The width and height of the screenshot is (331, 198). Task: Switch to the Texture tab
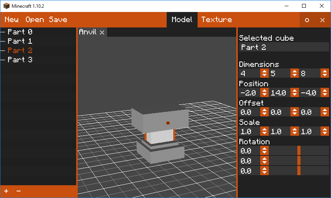pos(217,20)
